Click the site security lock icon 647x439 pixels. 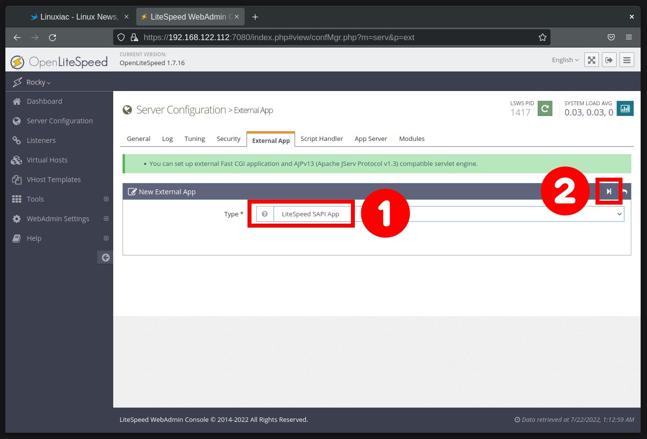coord(134,37)
